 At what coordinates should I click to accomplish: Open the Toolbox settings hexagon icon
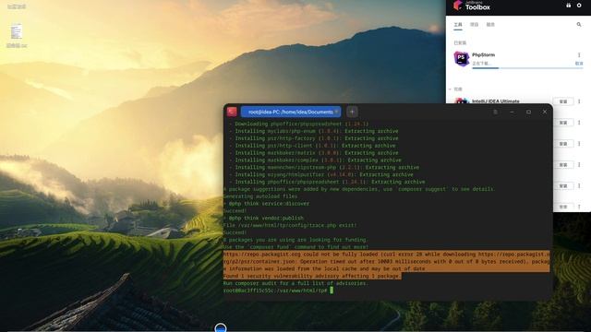(579, 6)
